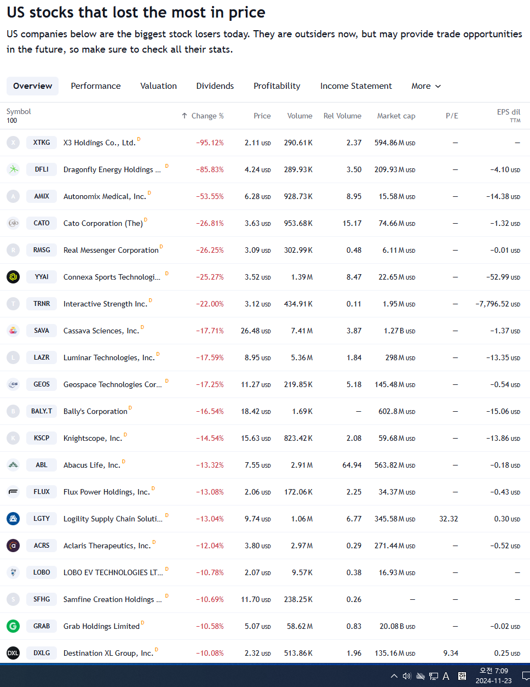
Task: Open Interactive Strength Inc. link
Action: (x=105, y=304)
